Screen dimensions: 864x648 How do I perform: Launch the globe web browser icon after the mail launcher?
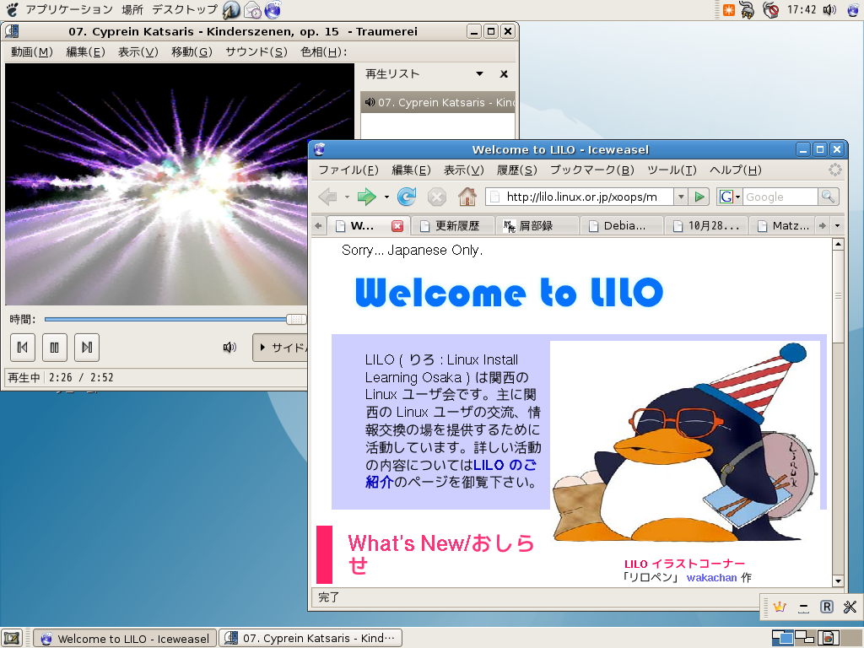[x=273, y=9]
